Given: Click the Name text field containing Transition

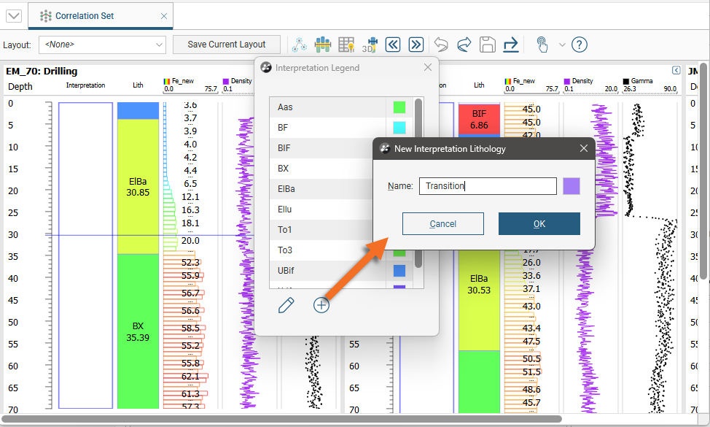Looking at the screenshot, I should tap(488, 186).
